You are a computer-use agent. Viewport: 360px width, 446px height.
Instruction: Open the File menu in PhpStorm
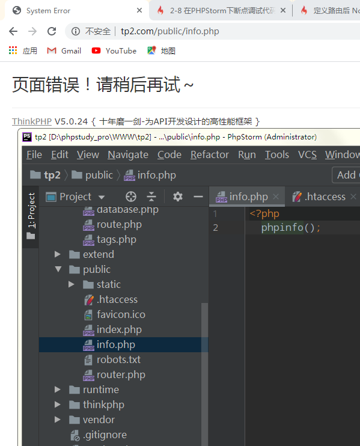click(x=34, y=154)
